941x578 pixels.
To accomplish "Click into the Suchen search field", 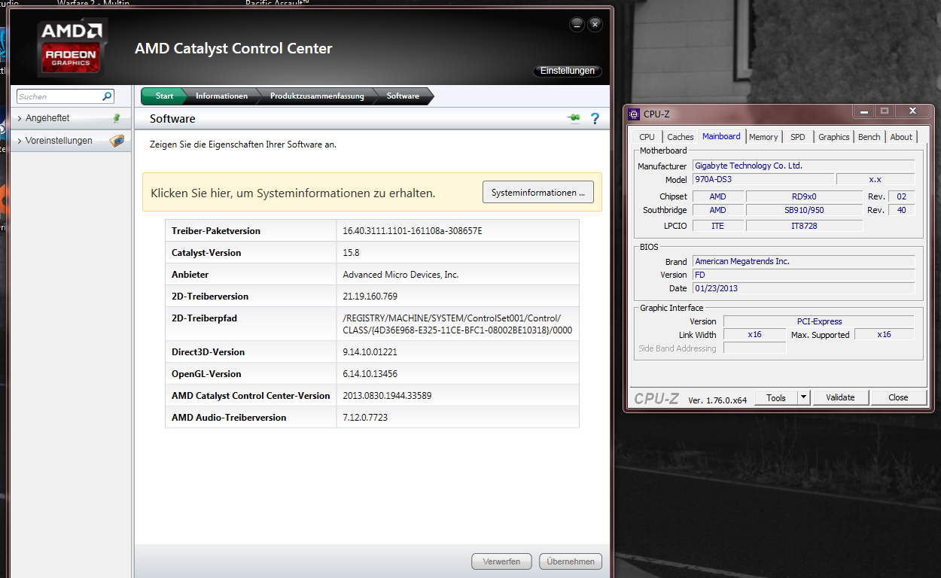I will click(60, 96).
